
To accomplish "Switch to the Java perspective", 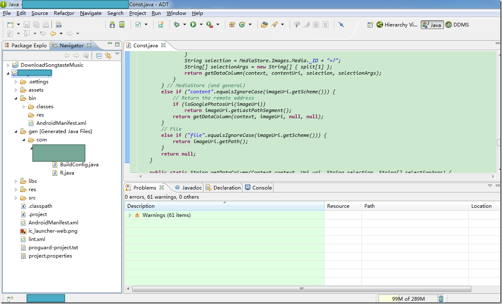I will [432, 25].
